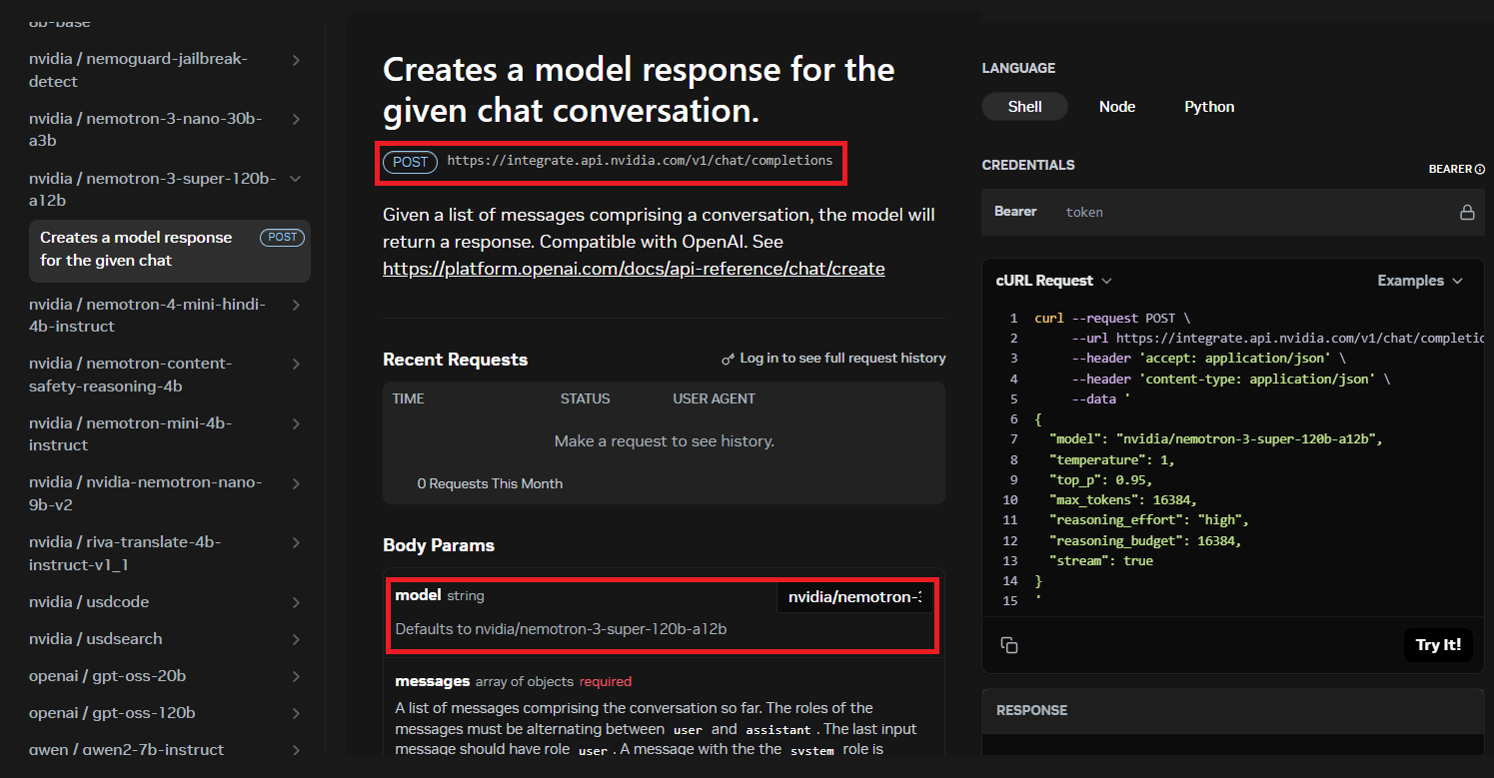Click the lock icon in Bearer token field
Screen dimensions: 1494x778
click(1467, 212)
